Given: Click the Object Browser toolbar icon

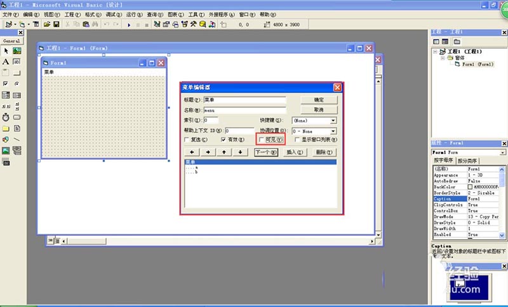Looking at the screenshot, I should click(184, 24).
